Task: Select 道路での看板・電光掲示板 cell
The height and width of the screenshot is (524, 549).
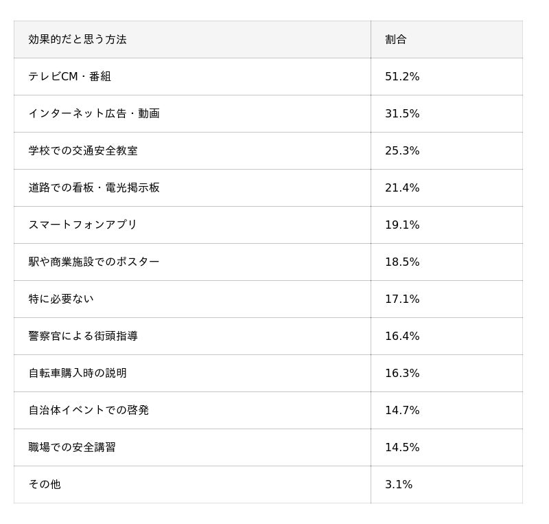Action: coord(192,188)
